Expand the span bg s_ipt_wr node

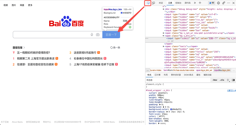(163, 33)
